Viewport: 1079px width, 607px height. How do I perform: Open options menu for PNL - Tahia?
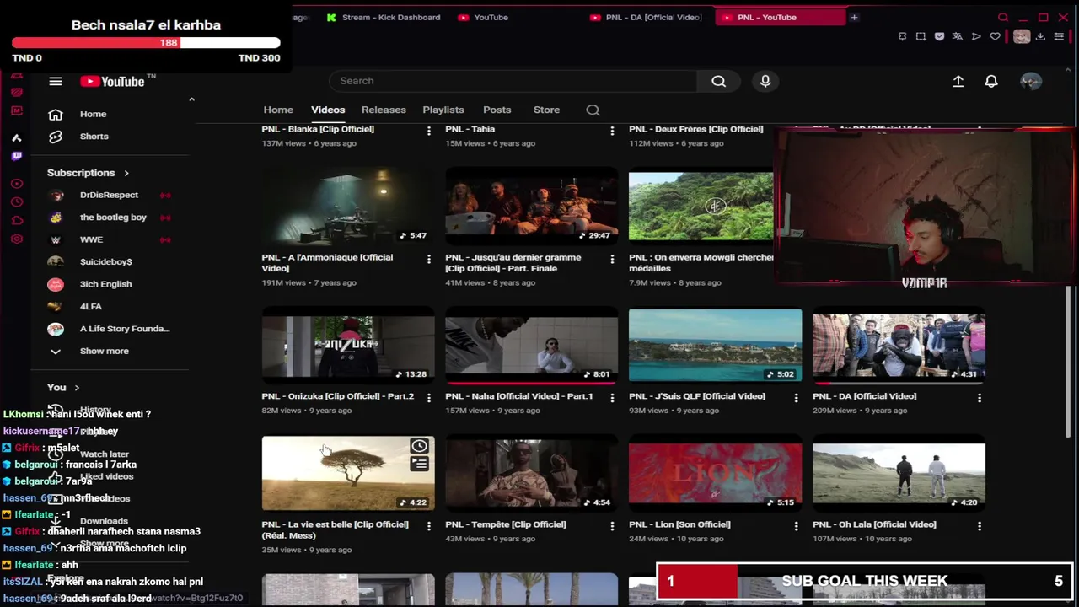pos(612,130)
